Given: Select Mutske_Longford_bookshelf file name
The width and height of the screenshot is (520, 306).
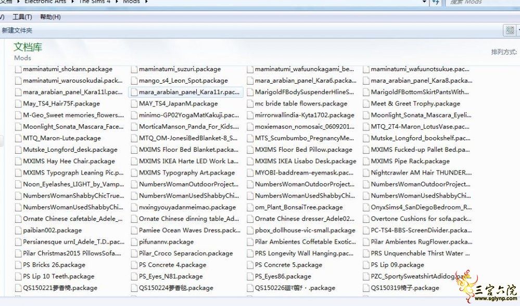Looking at the screenshot, I should 421,138.
